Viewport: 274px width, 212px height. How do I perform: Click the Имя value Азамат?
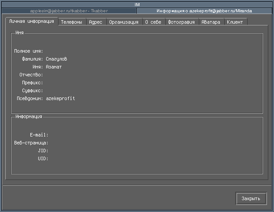click(x=54, y=67)
